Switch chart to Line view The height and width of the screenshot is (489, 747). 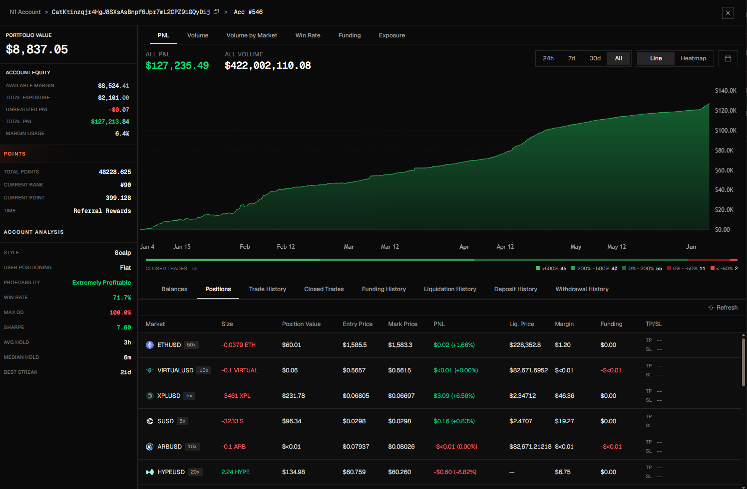click(x=656, y=58)
